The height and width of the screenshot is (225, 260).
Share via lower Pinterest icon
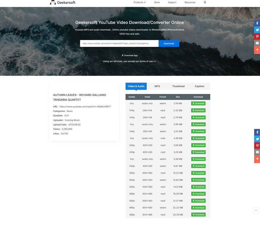pos(257,145)
